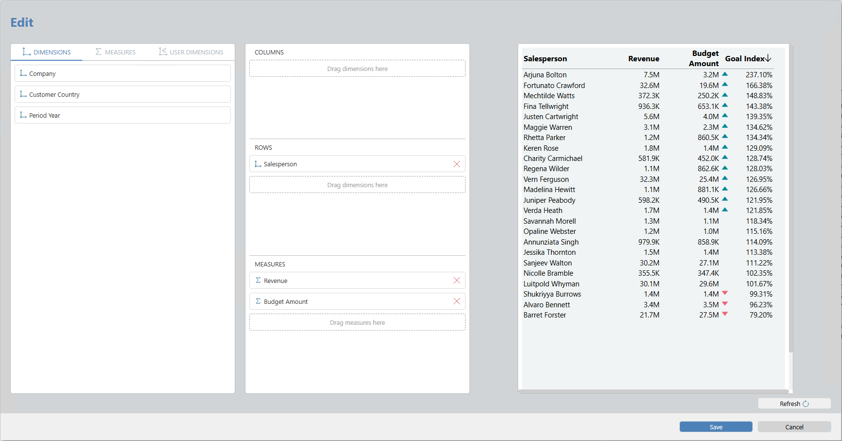Sort by Budget Amount column header
Viewport: 842px width, 441px height.
[x=704, y=58]
